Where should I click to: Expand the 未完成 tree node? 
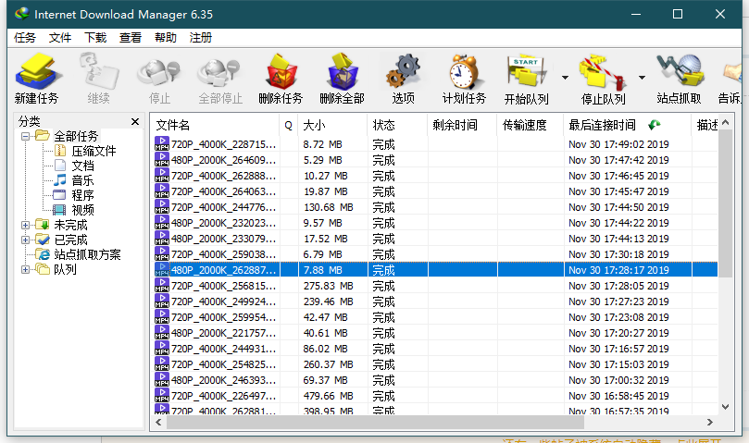[25, 225]
